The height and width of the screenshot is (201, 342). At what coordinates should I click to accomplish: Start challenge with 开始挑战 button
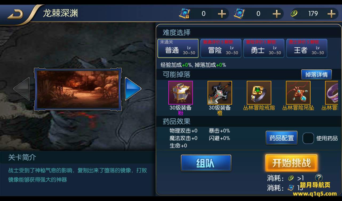click(x=291, y=163)
